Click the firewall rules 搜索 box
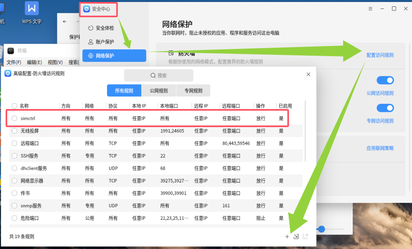Viewport: 412px width, 249px height. coord(159,75)
